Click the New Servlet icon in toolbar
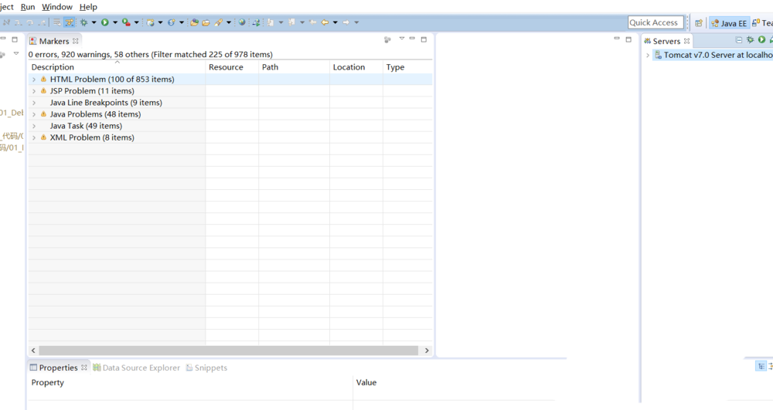 point(171,22)
